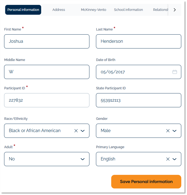Image resolution: width=187 pixels, height=195 pixels.
Task: Focus the First Name field
Action: [47, 41]
